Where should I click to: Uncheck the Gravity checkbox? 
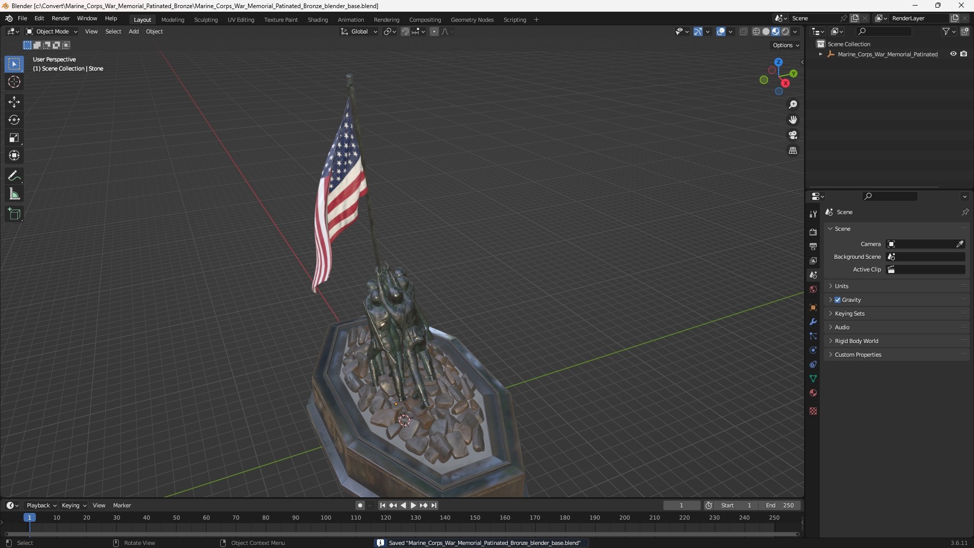click(x=838, y=300)
